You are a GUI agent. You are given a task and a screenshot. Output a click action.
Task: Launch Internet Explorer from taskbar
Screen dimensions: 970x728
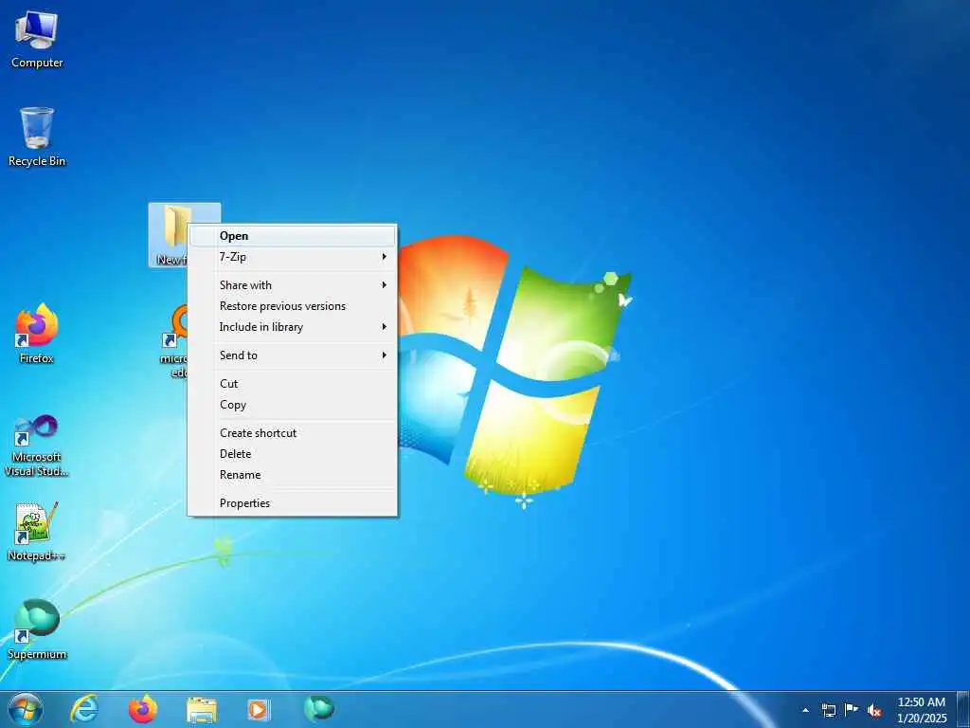(84, 709)
